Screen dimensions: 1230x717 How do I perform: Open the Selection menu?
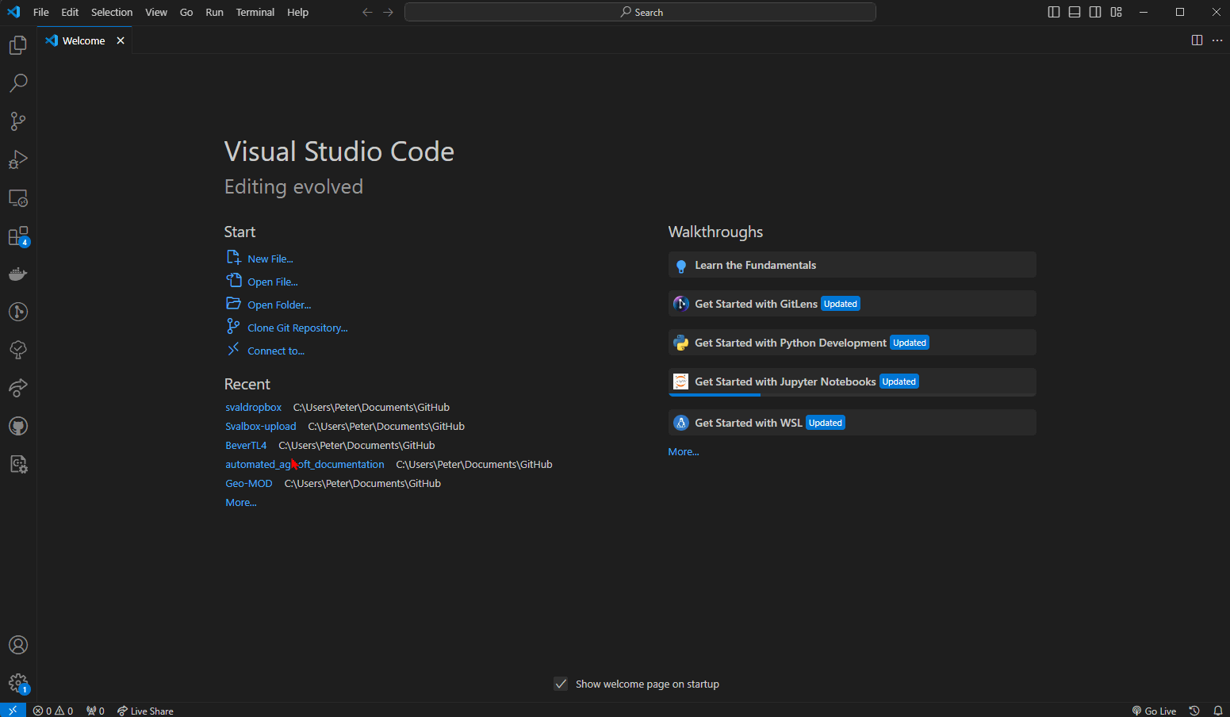tap(112, 12)
